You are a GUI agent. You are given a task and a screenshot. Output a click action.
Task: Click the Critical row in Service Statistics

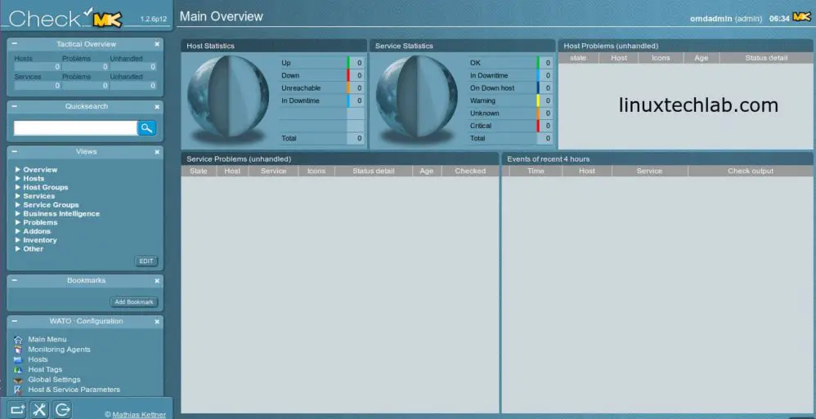coord(510,126)
